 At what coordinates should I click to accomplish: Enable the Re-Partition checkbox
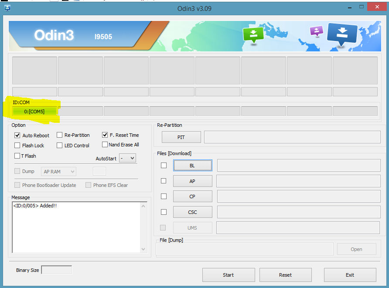tap(60, 135)
